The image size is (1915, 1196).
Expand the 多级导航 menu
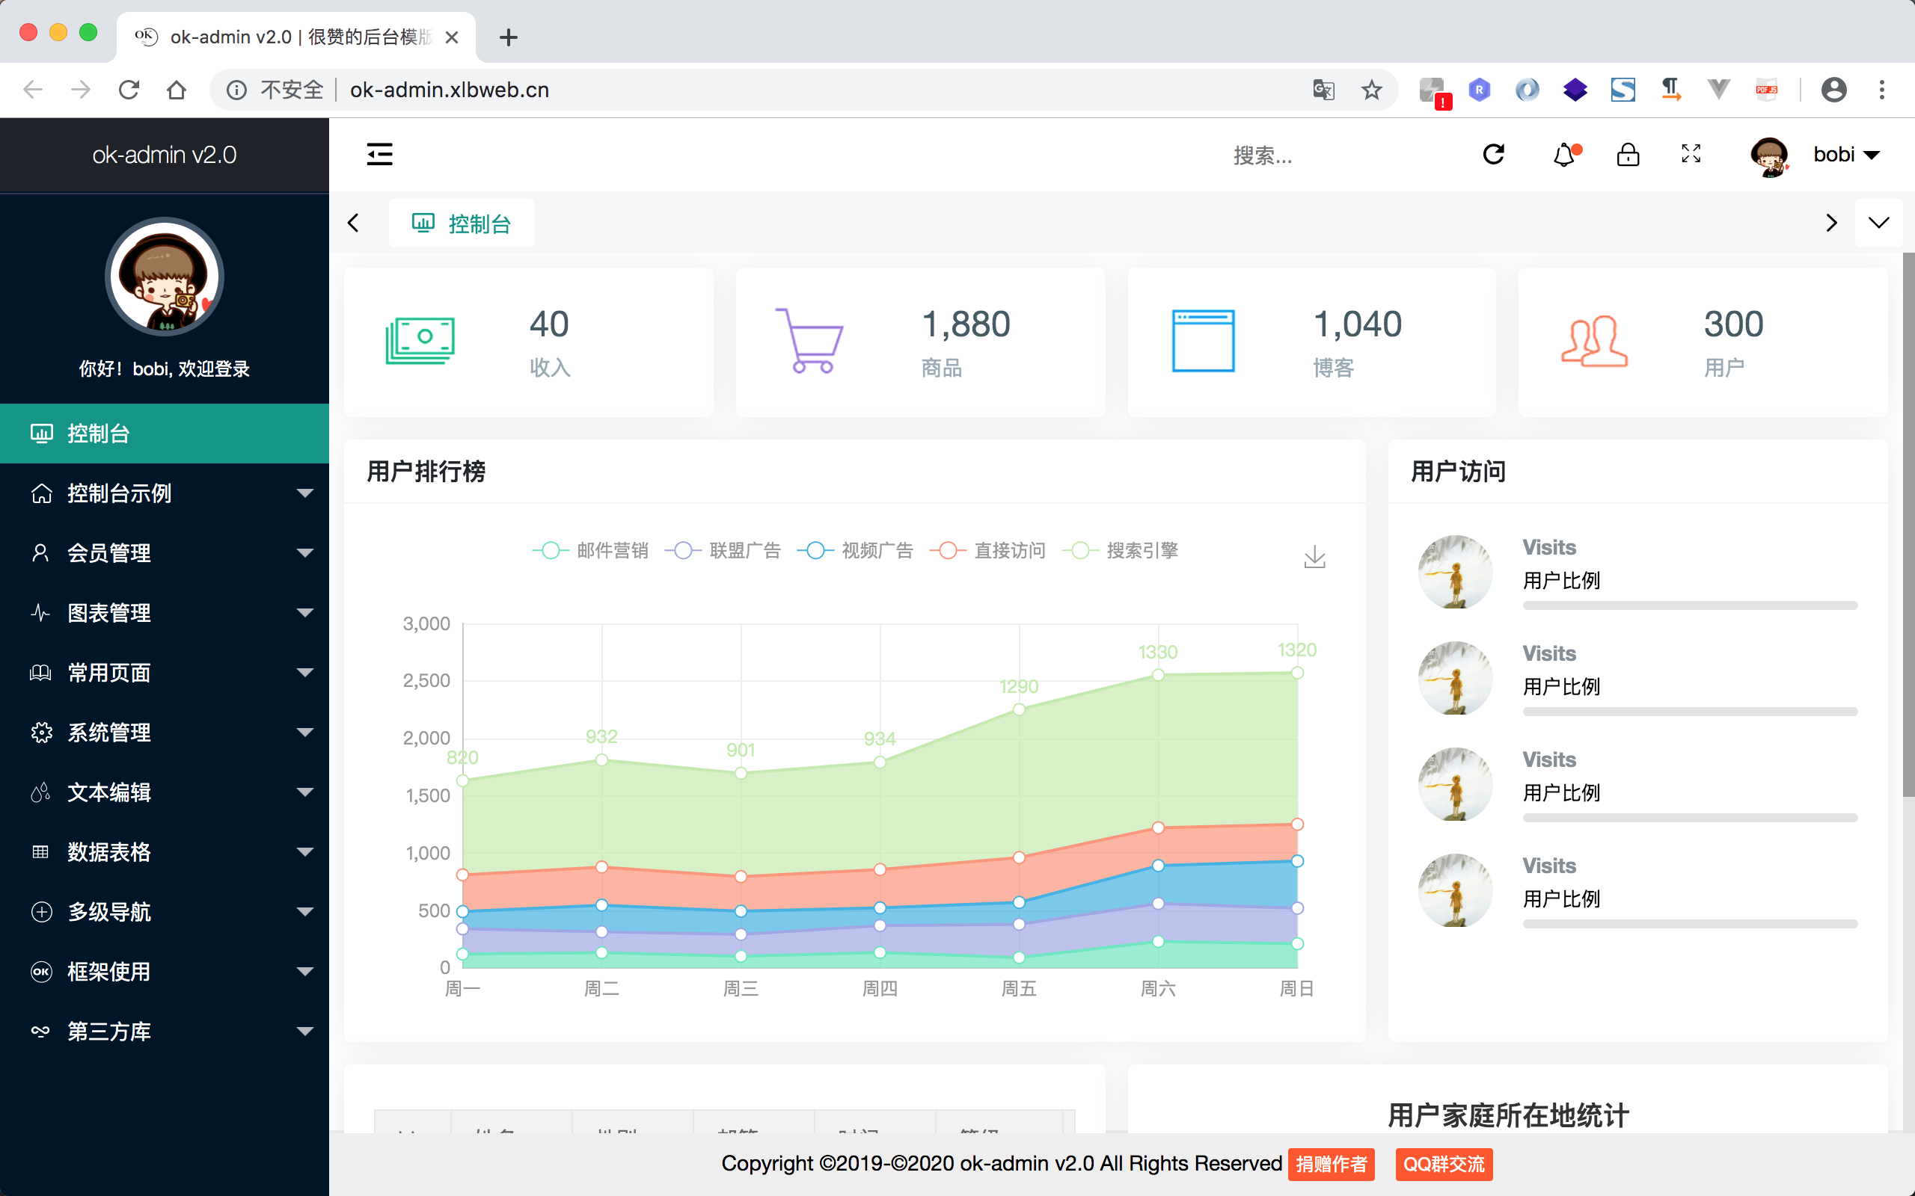pyautogui.click(x=165, y=911)
